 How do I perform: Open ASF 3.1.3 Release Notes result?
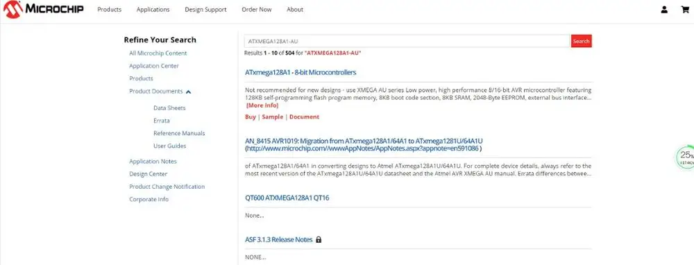tap(279, 240)
